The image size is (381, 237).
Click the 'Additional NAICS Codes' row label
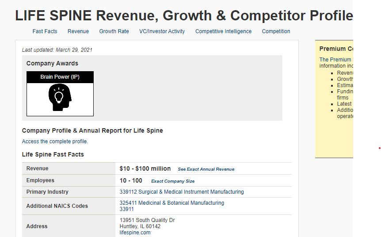57,206
